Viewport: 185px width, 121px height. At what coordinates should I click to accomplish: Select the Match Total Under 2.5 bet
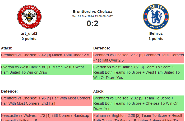tap(46, 55)
